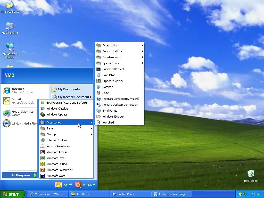Switch to IE 6.0 Full taskbar button
Image resolution: width=264 pixels, height=198 pixels.
[89, 194]
